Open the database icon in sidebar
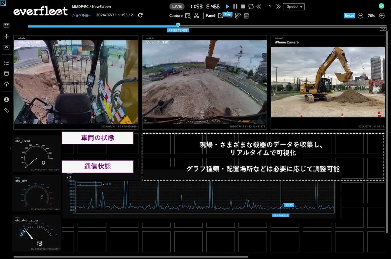 point(6,73)
